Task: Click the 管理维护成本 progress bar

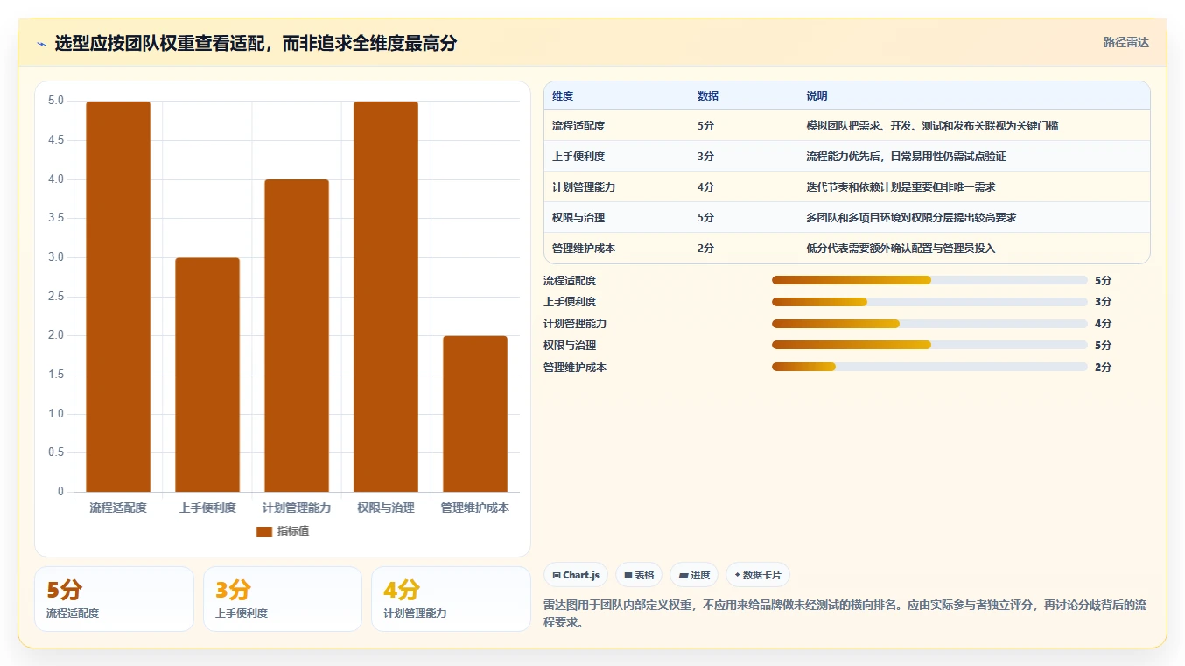Action: tap(929, 367)
